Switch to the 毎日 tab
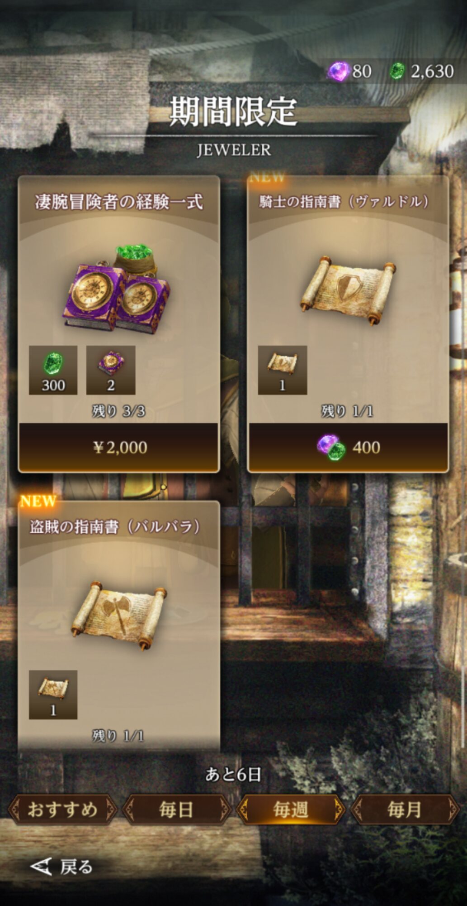 pos(176,809)
